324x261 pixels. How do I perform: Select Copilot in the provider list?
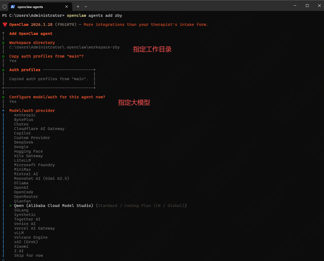click(x=22, y=133)
